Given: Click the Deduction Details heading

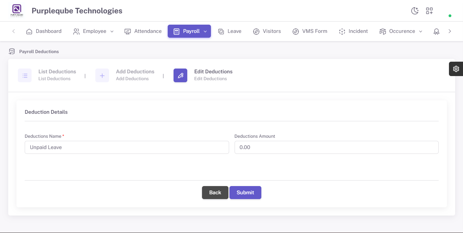Looking at the screenshot, I should point(46,112).
